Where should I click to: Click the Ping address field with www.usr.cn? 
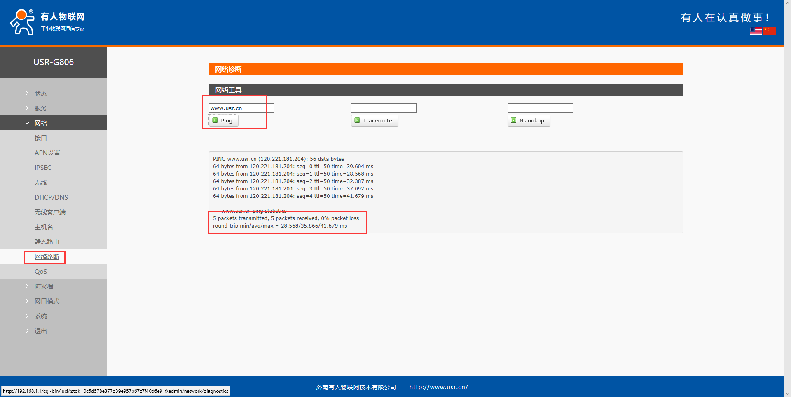(x=241, y=108)
